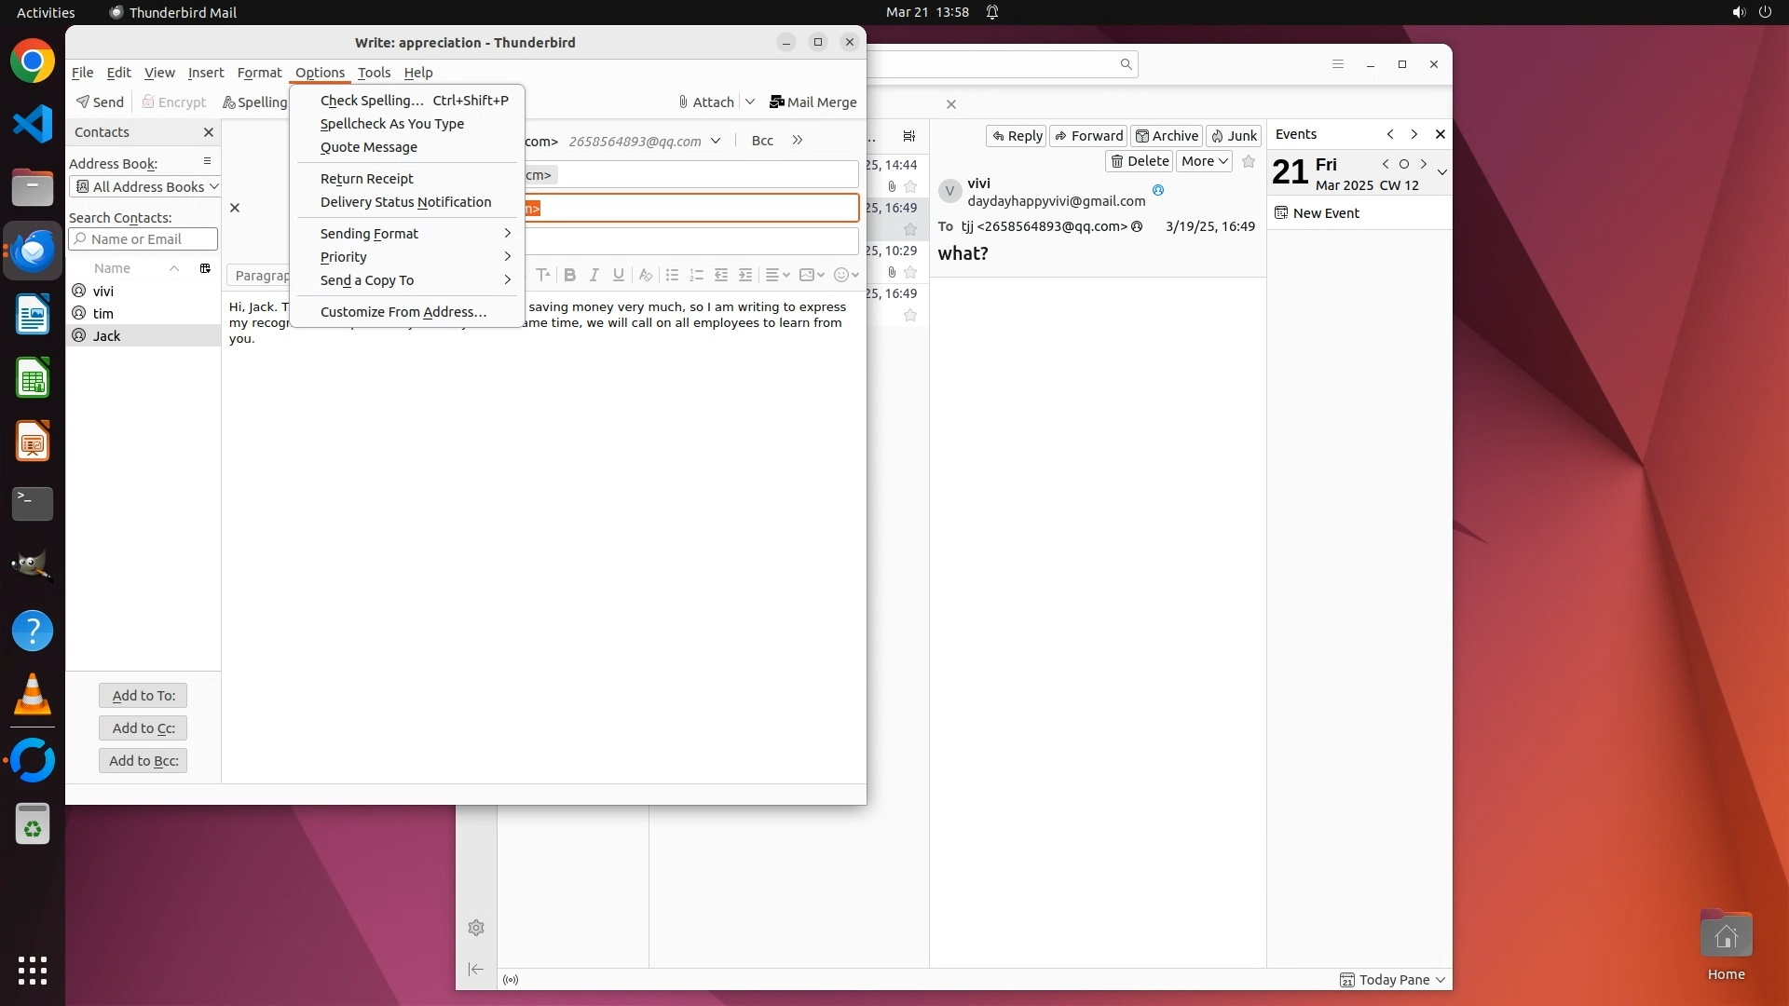Choose Customize From Address menu entry
The width and height of the screenshot is (1789, 1006).
[403, 312]
